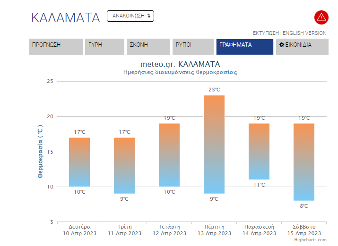Click the subtitle Ημερήσιες διακυμάνσεις θερμοκρασίας
Screen dimensions: 338x246
(180, 72)
